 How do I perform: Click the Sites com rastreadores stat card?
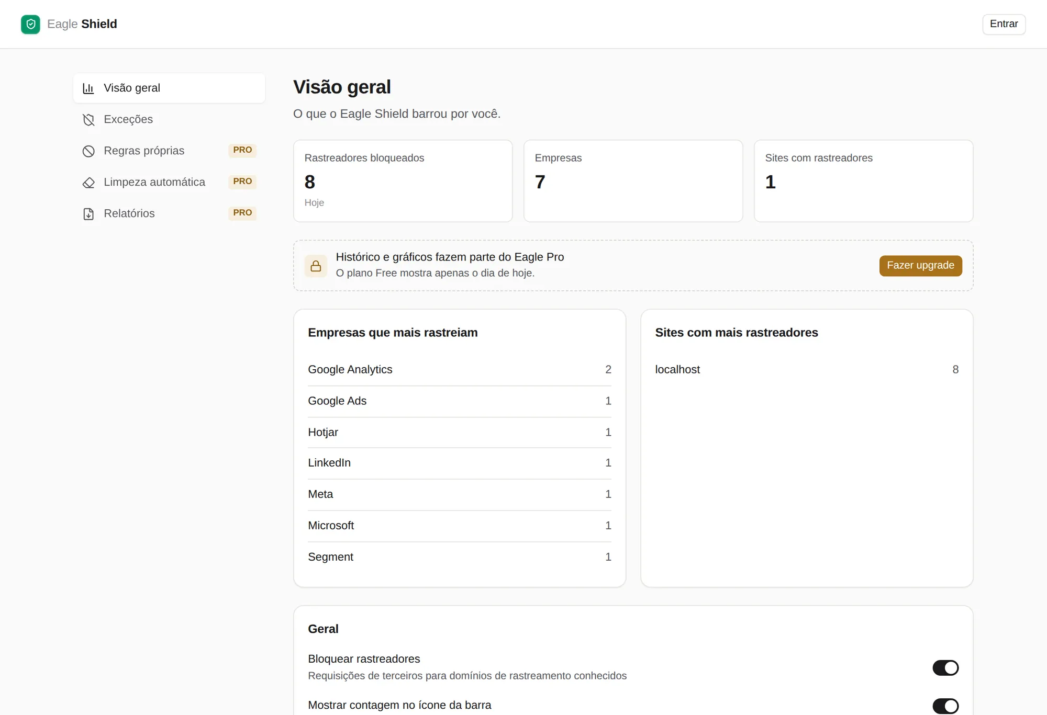(x=863, y=181)
